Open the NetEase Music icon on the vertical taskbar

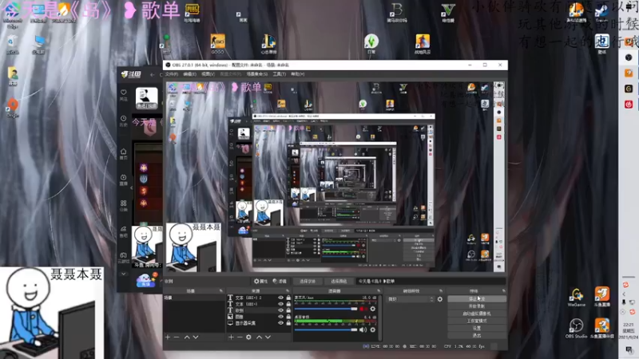(629, 105)
